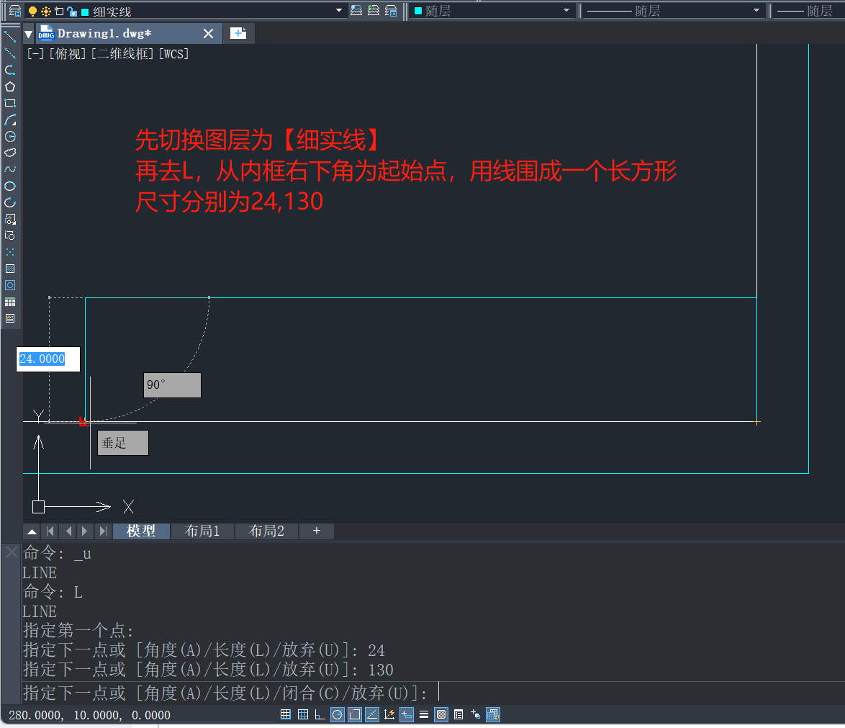The height and width of the screenshot is (728, 845).
Task: Click the [俯视] view control label
Action: coord(68,54)
